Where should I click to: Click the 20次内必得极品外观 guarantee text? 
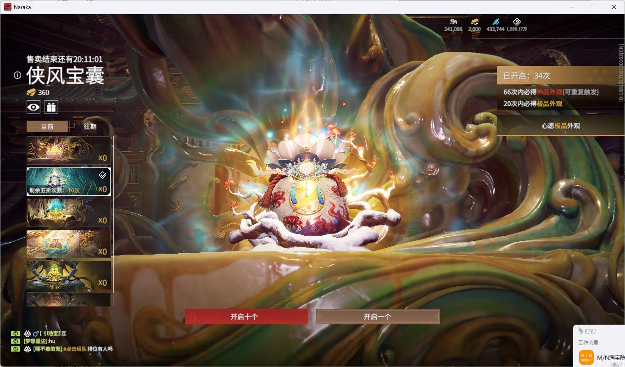point(533,104)
